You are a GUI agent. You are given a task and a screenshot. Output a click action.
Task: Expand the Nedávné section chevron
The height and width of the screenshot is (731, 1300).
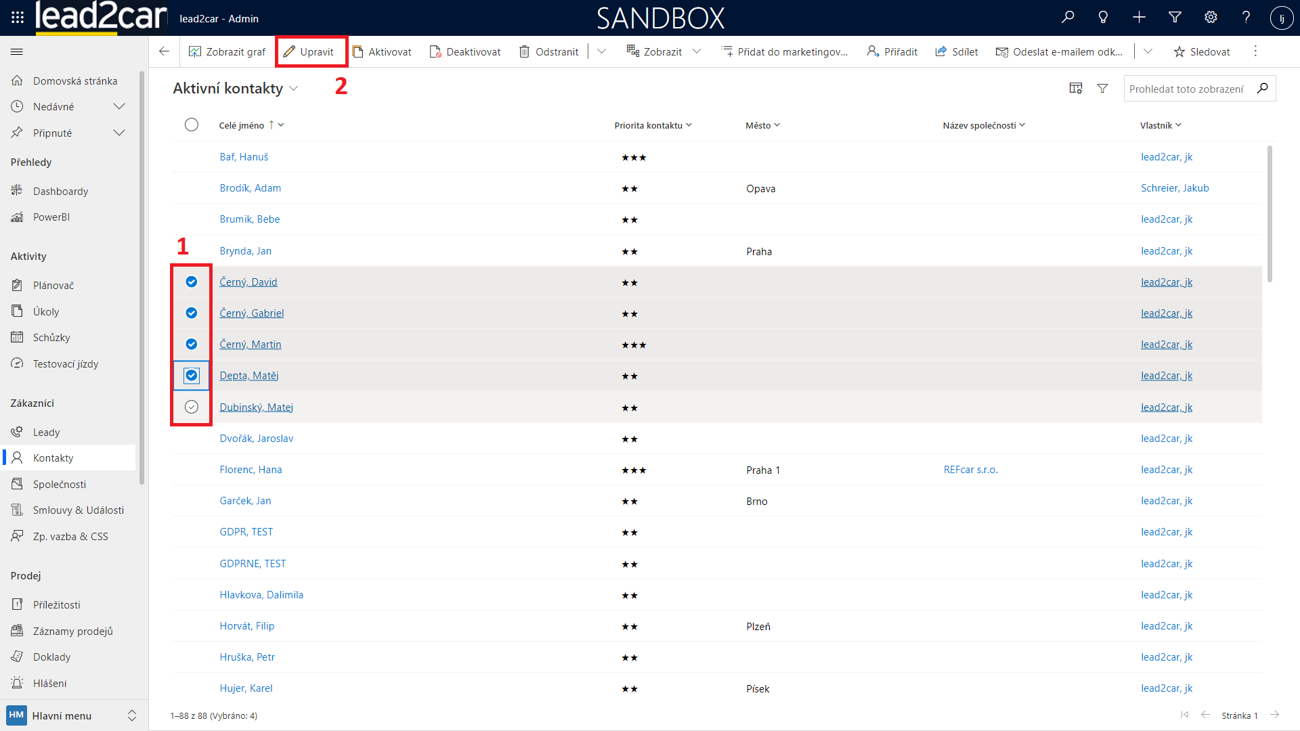[119, 106]
